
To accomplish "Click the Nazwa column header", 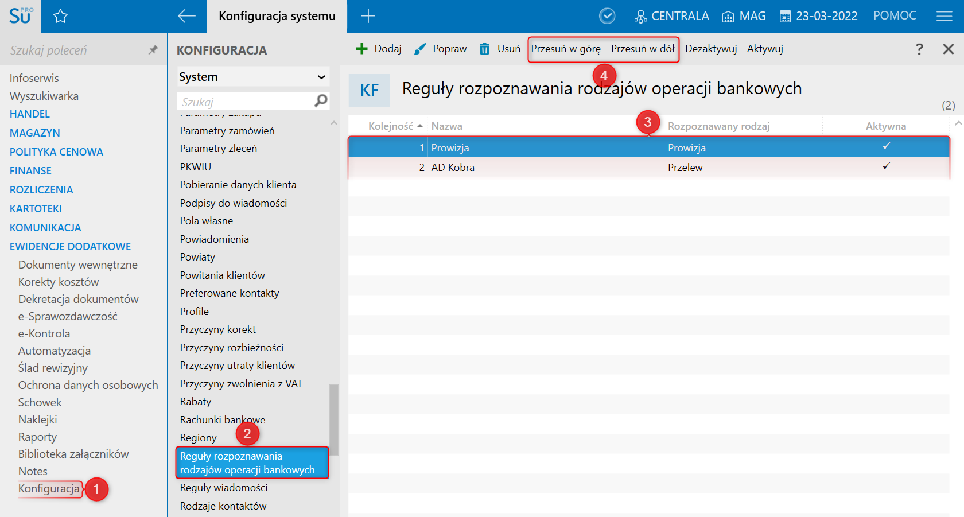I will coord(447,126).
